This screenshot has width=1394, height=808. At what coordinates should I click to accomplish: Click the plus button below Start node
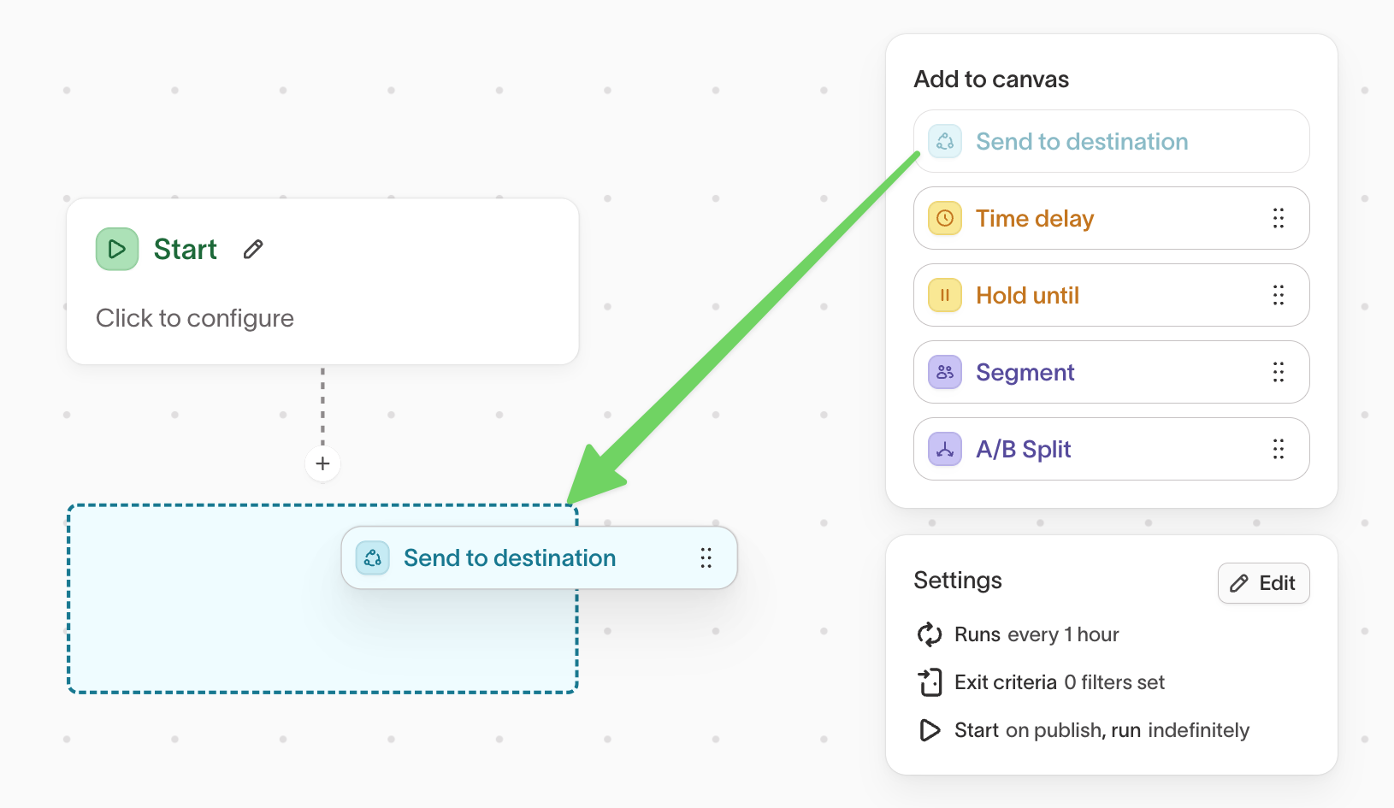click(322, 463)
